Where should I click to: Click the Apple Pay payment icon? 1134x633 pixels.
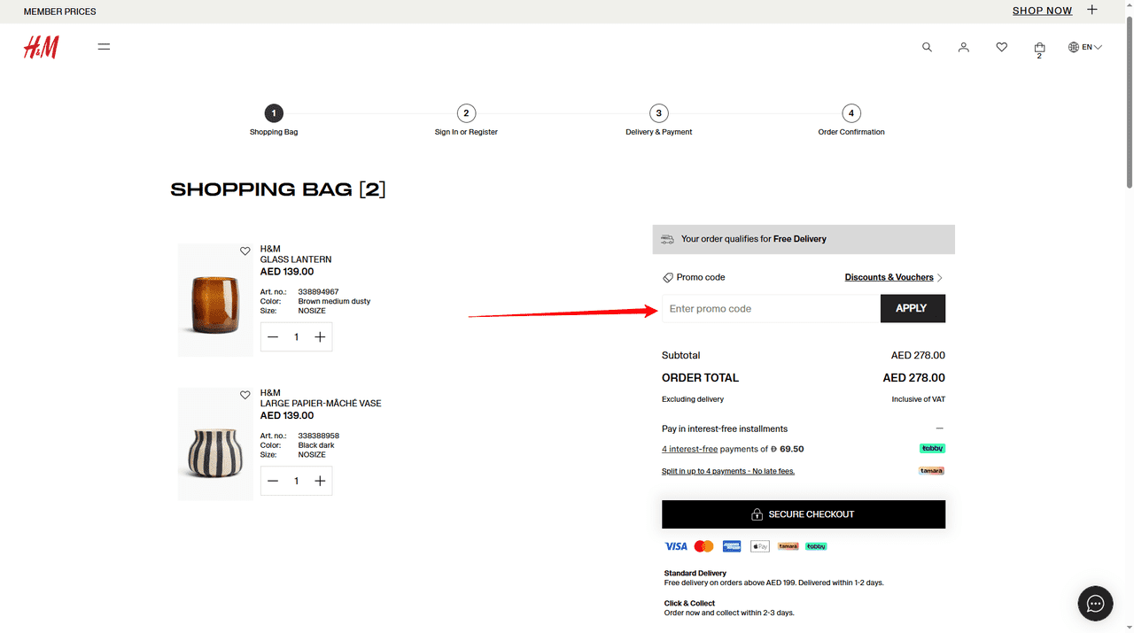tap(760, 546)
